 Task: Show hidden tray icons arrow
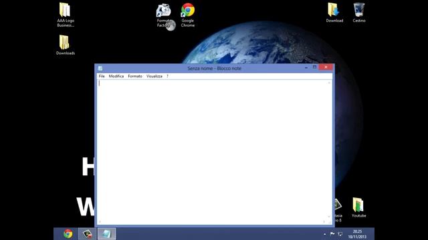(324, 234)
